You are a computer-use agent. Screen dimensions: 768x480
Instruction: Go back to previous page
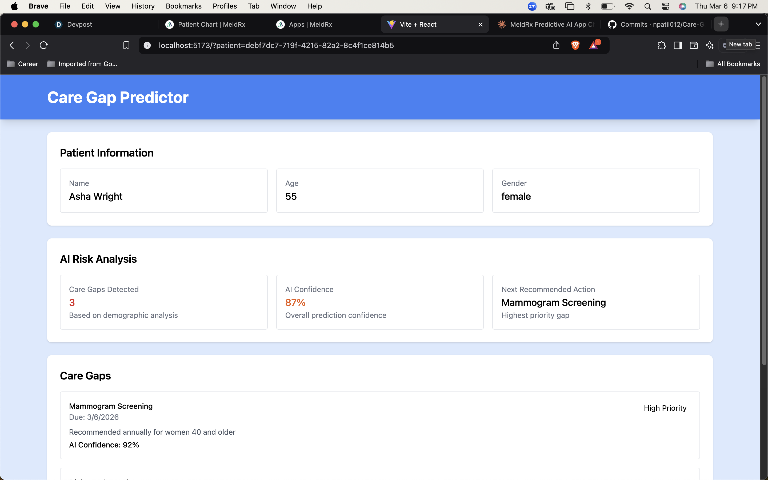tap(12, 45)
